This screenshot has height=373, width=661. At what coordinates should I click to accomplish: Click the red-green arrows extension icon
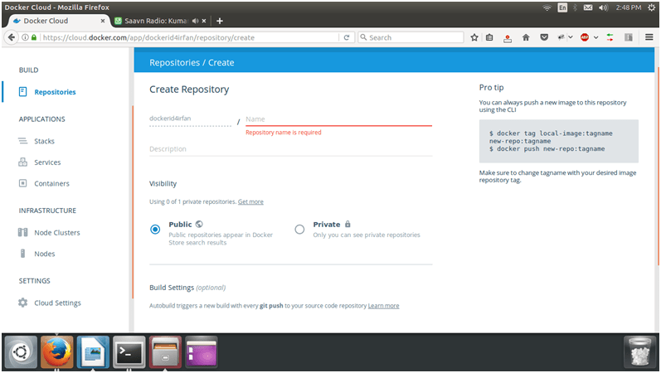coord(610,37)
